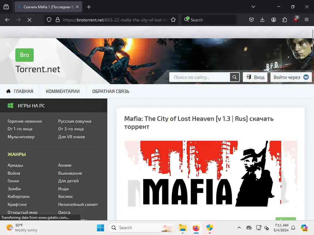Screen dimensions: 314x235
Task: Click the taskbar Search box
Action: (142, 228)
